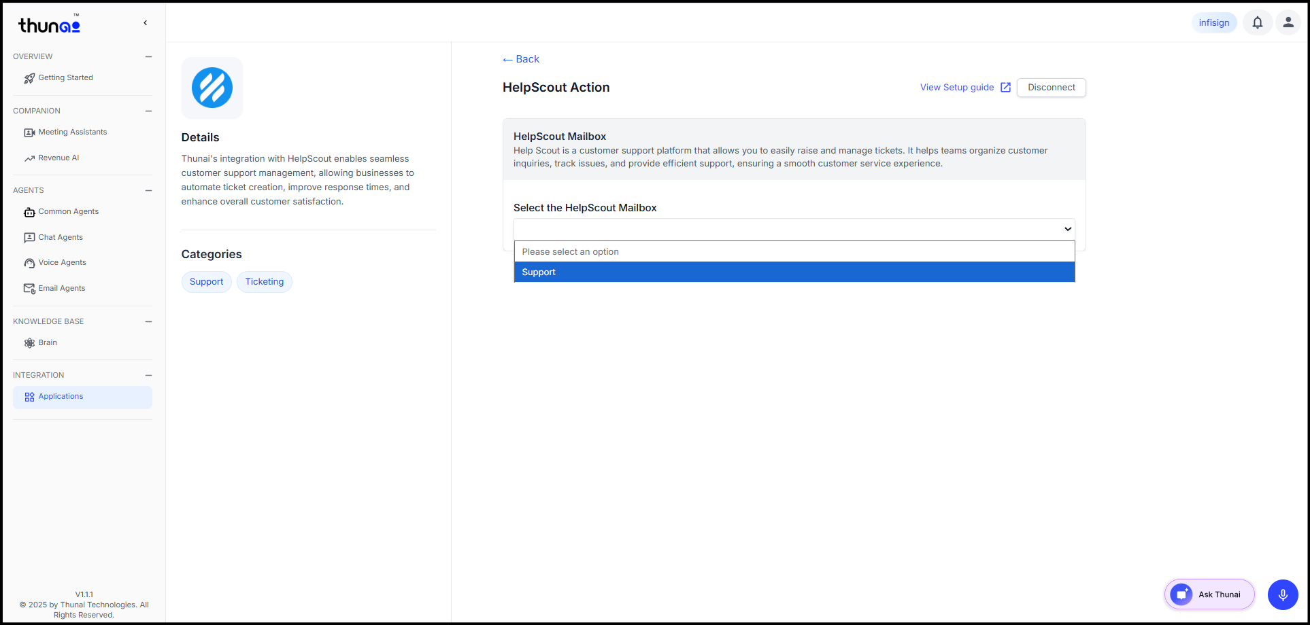Image resolution: width=1310 pixels, height=625 pixels.
Task: Click the 'HelpScout Mailbox' section title
Action: point(560,137)
